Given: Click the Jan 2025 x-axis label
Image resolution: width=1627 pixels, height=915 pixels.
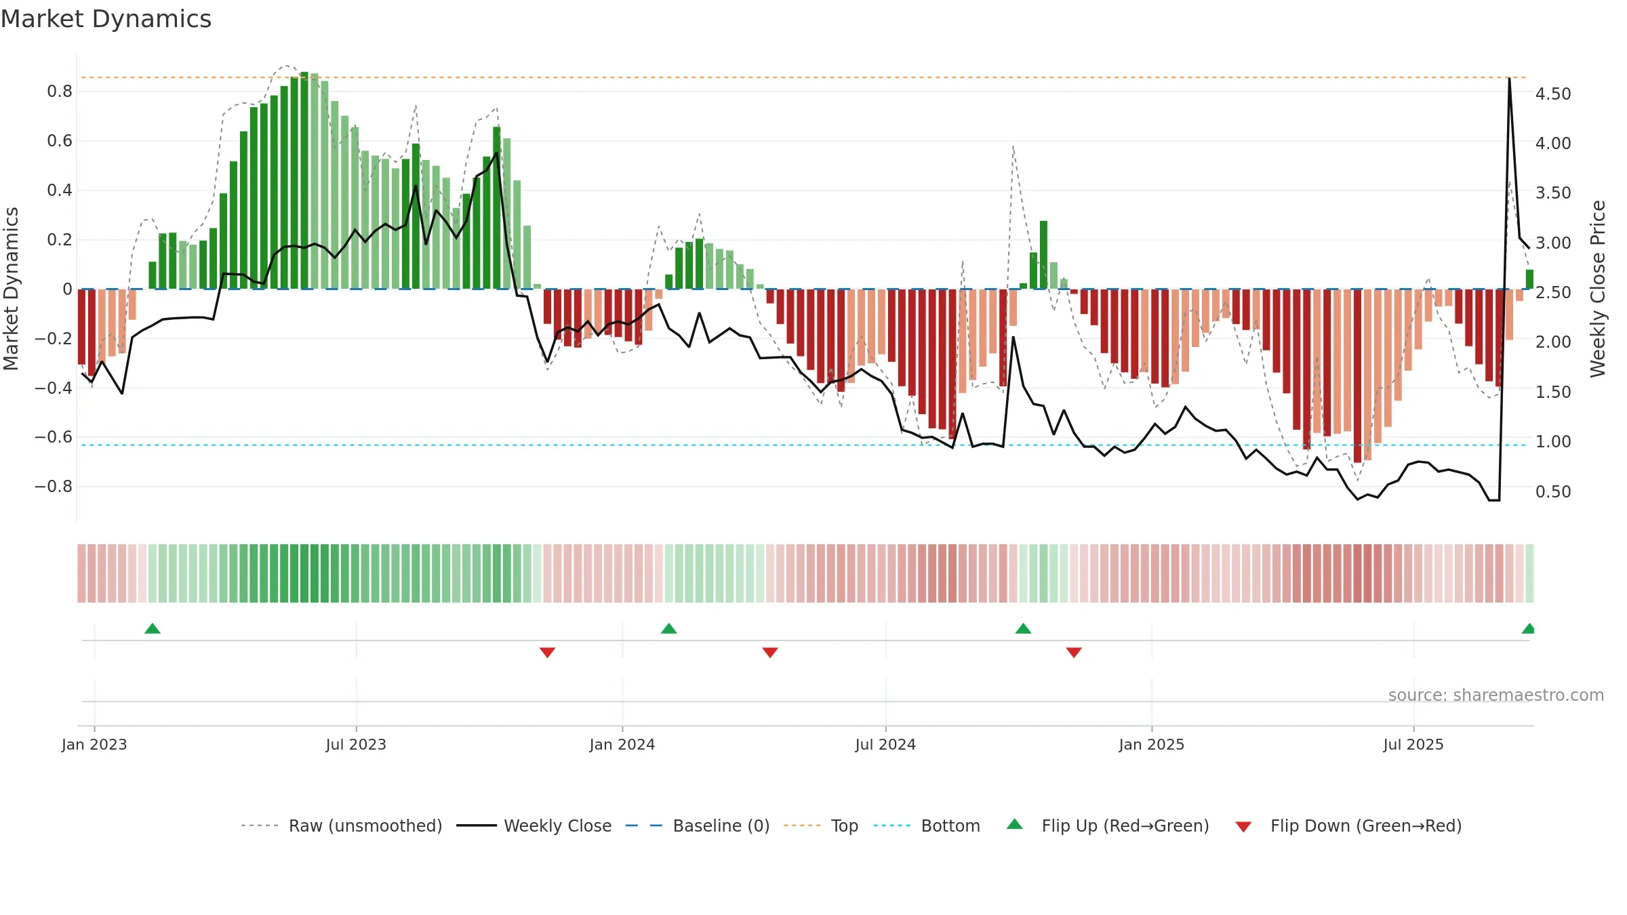Looking at the screenshot, I should pyautogui.click(x=1152, y=744).
